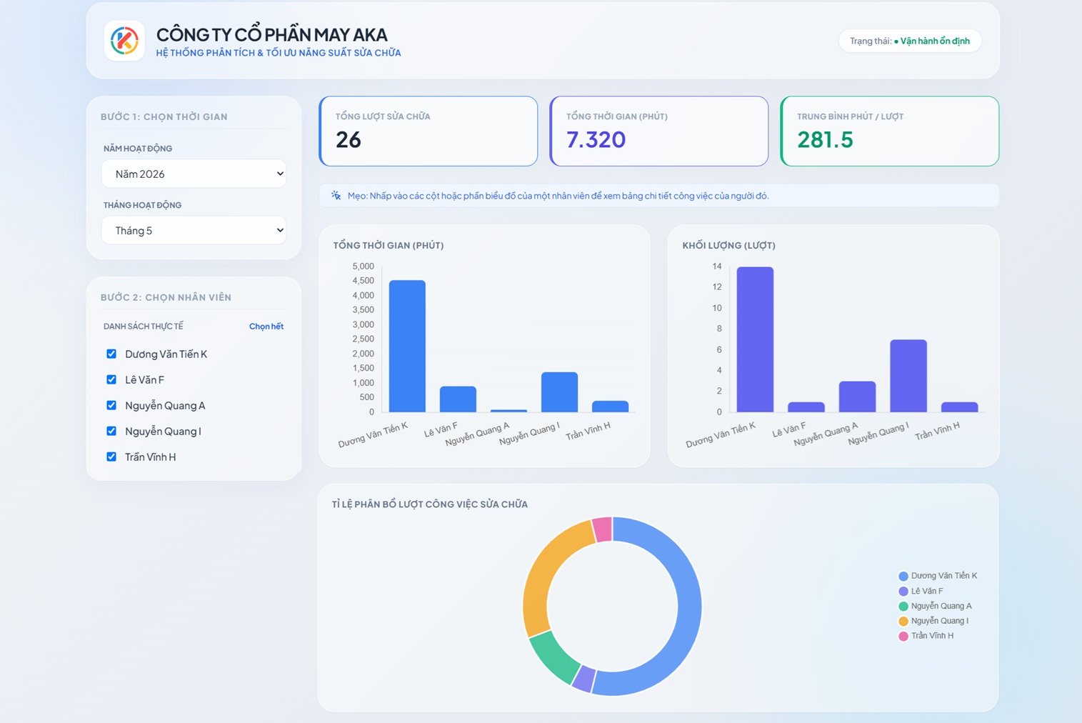Viewport: 1082px width, 723px height.
Task: Toggle Dương Văn Tiến K legend swatch
Action: tap(903, 576)
